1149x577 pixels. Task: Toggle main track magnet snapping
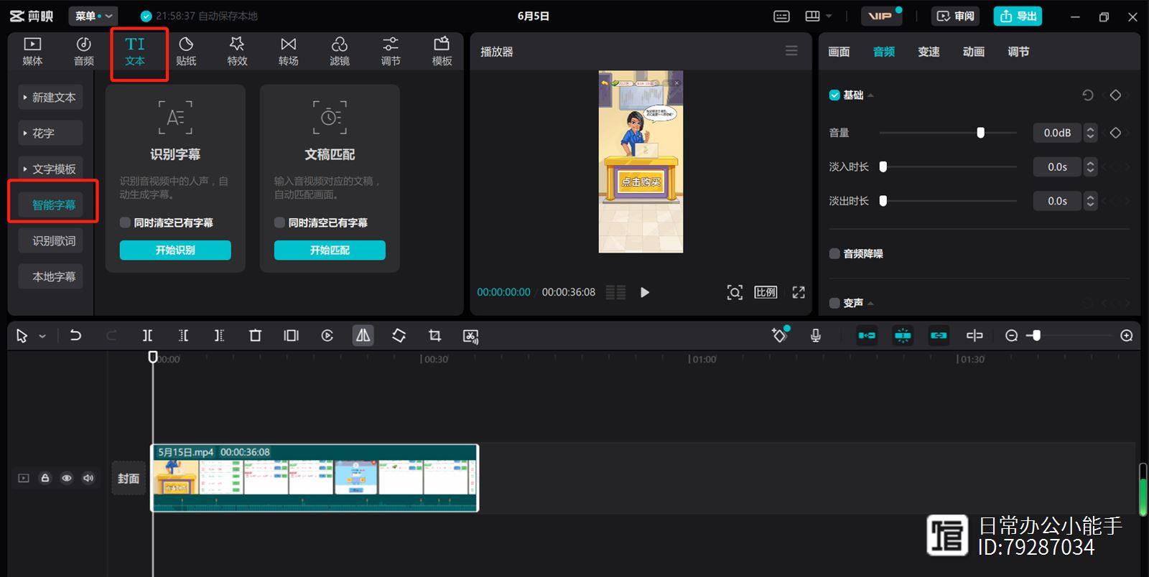[x=867, y=335]
